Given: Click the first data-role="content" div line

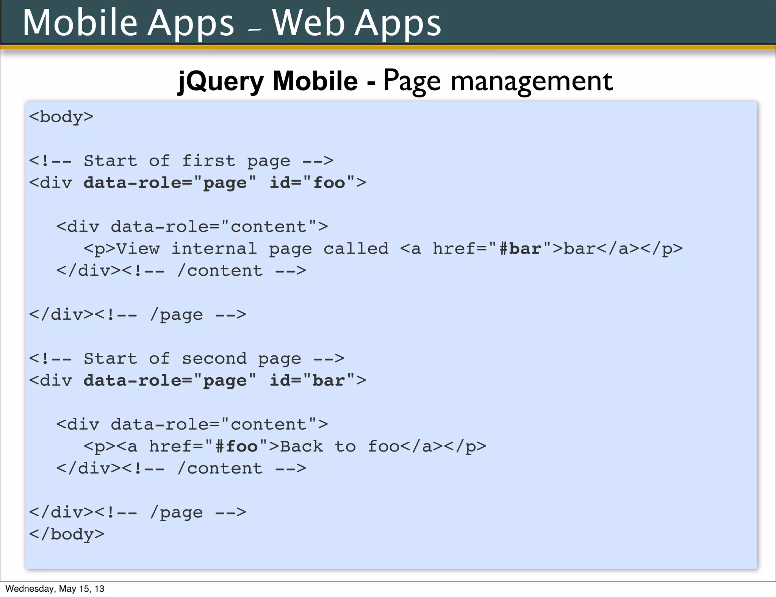Looking at the screenshot, I should (192, 227).
